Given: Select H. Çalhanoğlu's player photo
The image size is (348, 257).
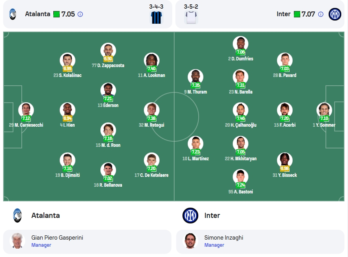Looking at the screenshot, I should coord(241,110).
